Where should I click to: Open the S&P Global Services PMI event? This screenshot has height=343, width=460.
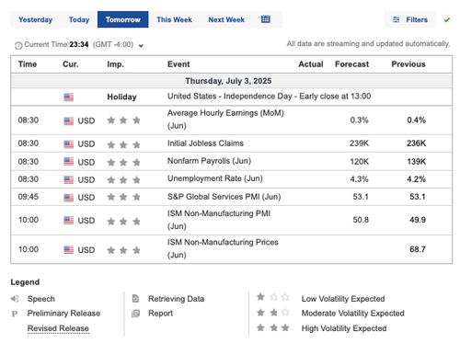coord(224,197)
